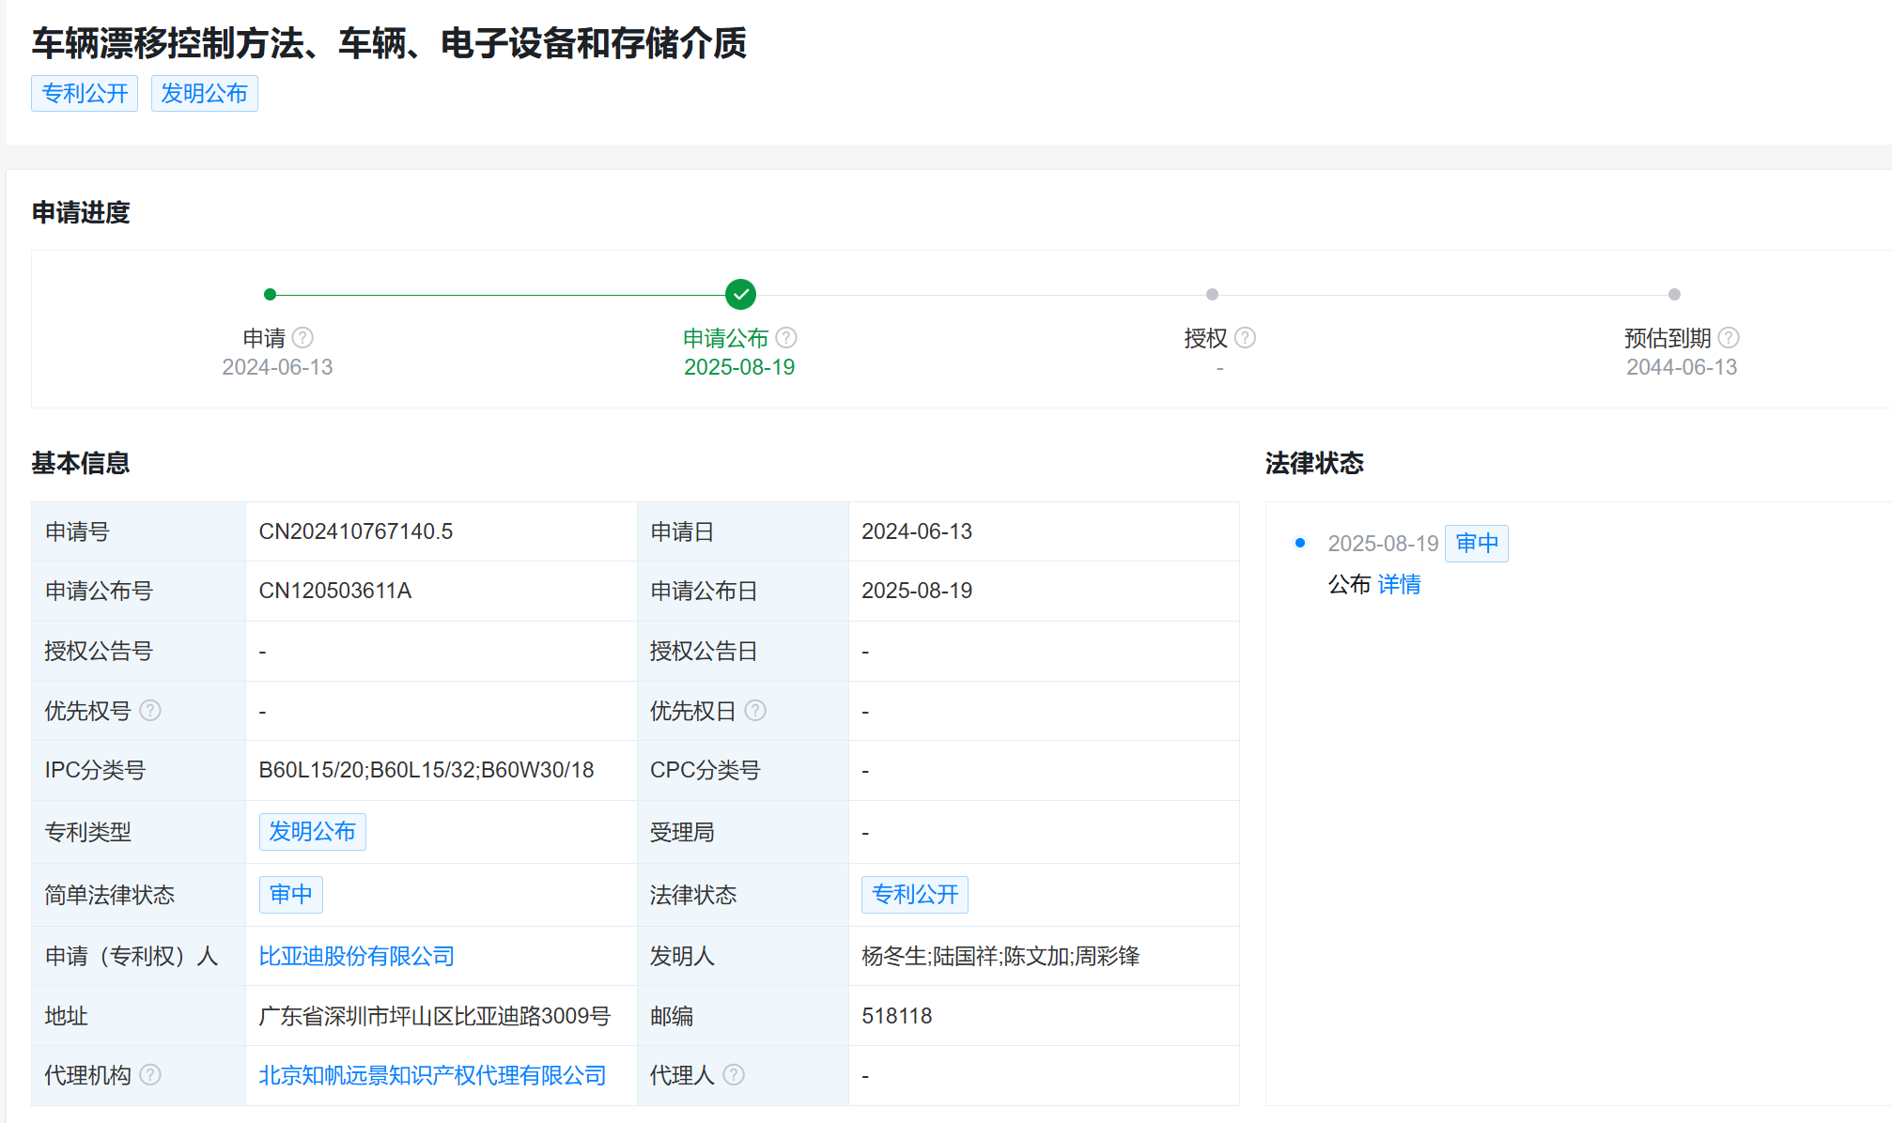Click the 发明公布 tag below the title
Viewport: 1892px width, 1123px height.
[x=205, y=93]
